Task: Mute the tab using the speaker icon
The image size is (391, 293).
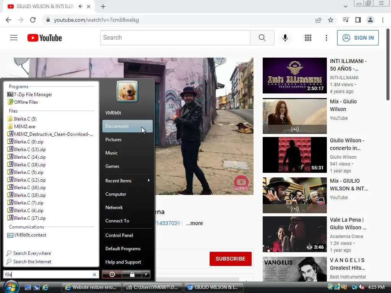Action: (80, 6)
